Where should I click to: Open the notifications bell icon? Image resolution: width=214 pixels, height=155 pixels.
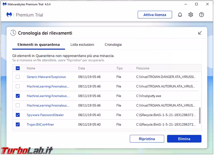click(180, 15)
